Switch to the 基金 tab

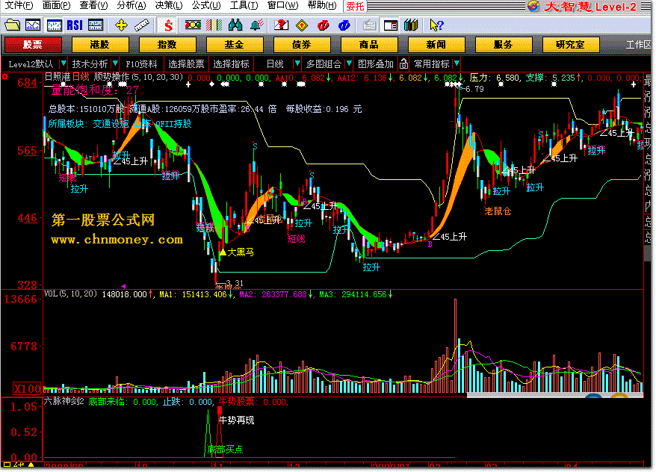(235, 45)
